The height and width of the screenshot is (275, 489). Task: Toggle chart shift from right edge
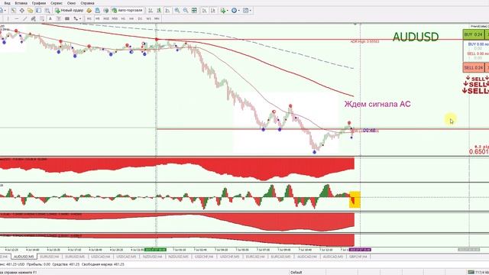(x=213, y=10)
